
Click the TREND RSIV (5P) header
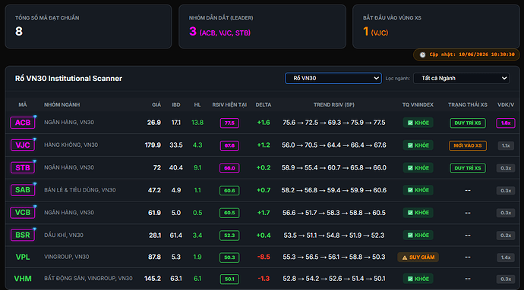[334, 104]
